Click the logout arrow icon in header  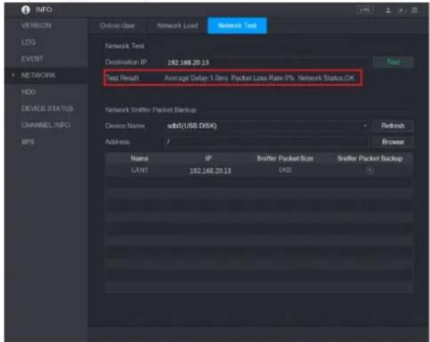point(401,11)
